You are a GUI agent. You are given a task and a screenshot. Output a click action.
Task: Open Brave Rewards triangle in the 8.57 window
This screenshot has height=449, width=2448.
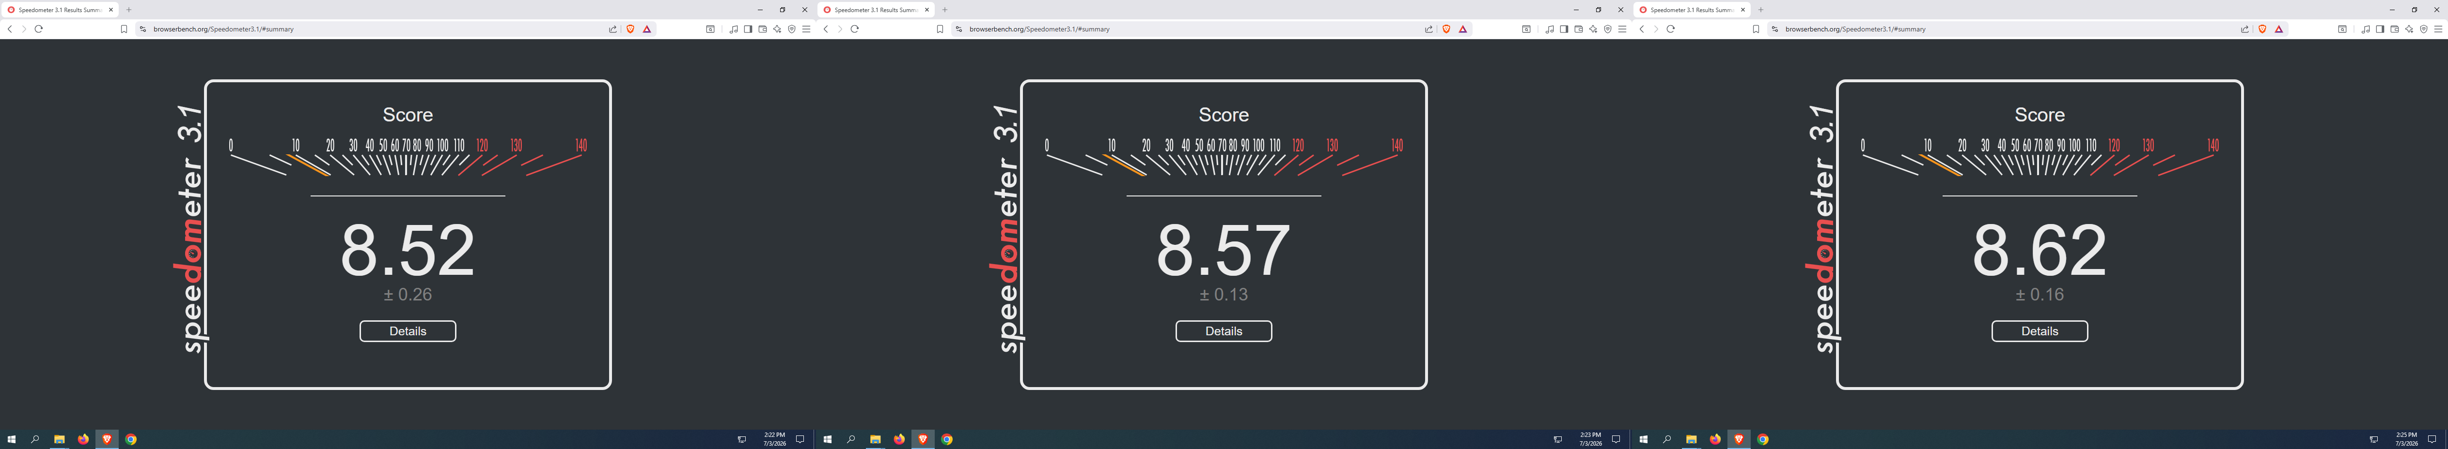coord(1463,30)
